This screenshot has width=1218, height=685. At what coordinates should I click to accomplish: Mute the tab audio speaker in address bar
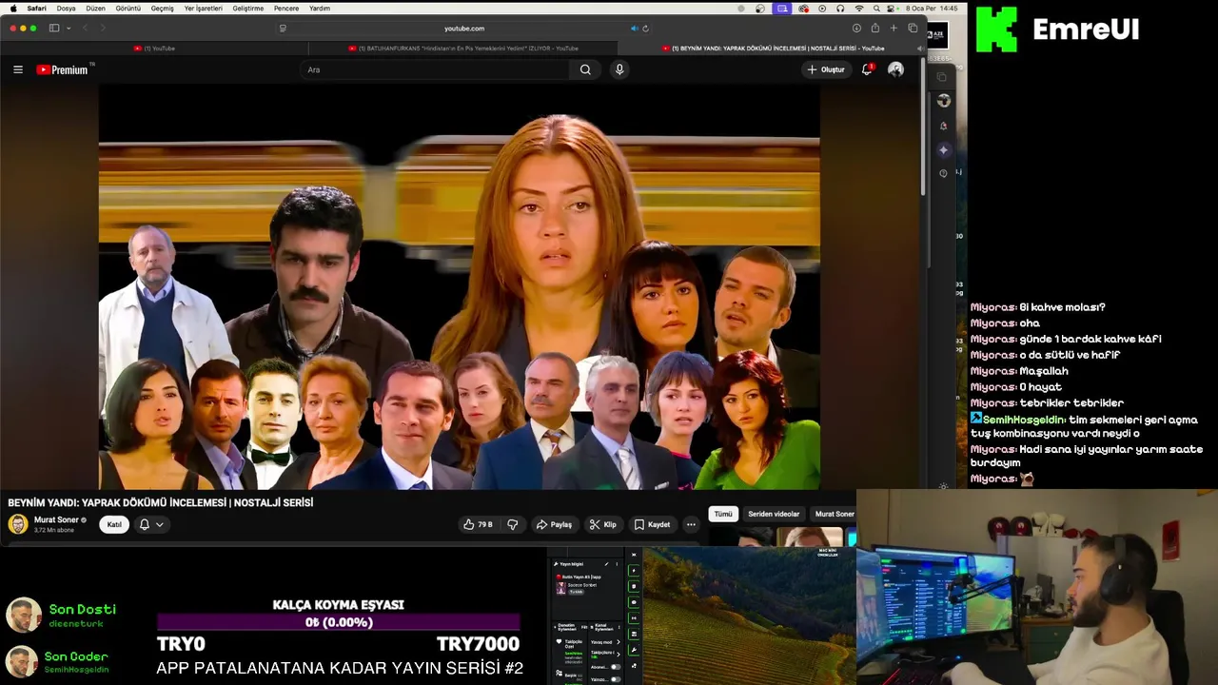tap(634, 29)
